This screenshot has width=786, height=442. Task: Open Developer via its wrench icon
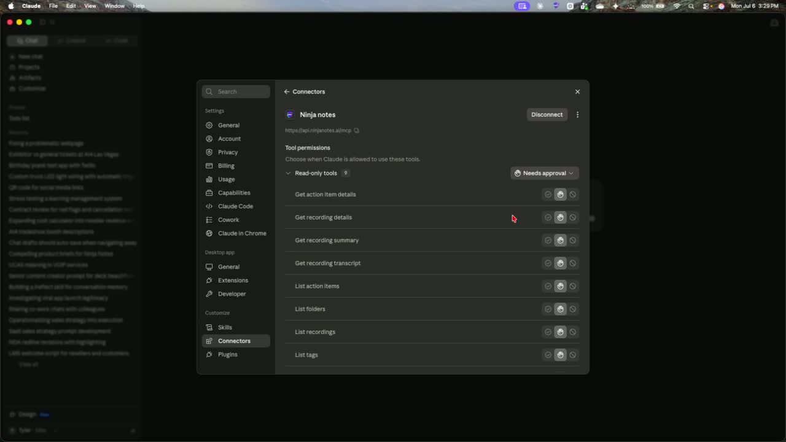(209, 294)
